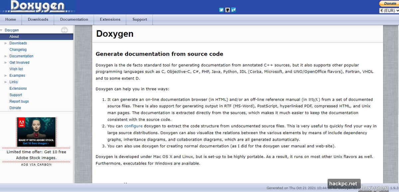Expand the Examples tree node arrow

click(x=6, y=75)
